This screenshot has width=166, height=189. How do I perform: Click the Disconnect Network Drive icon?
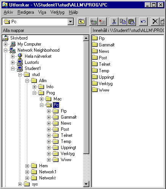(102, 22)
